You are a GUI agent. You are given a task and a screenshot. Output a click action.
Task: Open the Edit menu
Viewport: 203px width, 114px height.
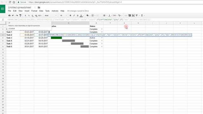pos(15,11)
